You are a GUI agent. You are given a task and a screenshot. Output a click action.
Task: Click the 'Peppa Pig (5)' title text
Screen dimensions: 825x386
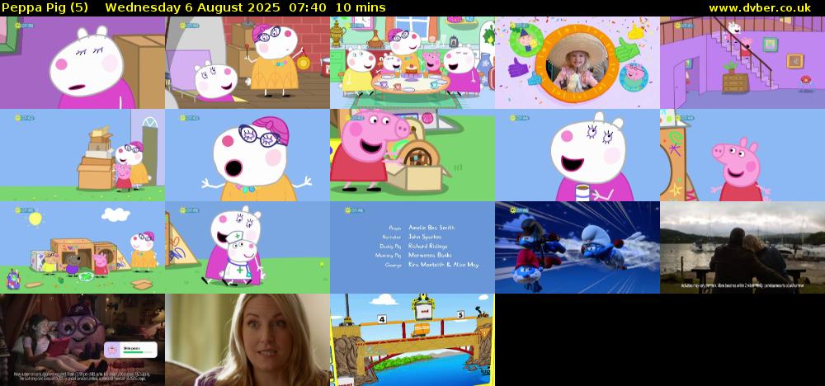tap(45, 8)
